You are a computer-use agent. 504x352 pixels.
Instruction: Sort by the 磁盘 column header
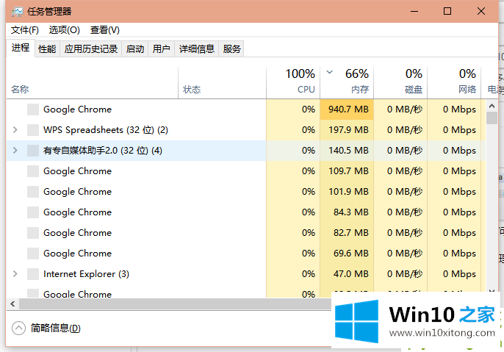click(x=400, y=83)
